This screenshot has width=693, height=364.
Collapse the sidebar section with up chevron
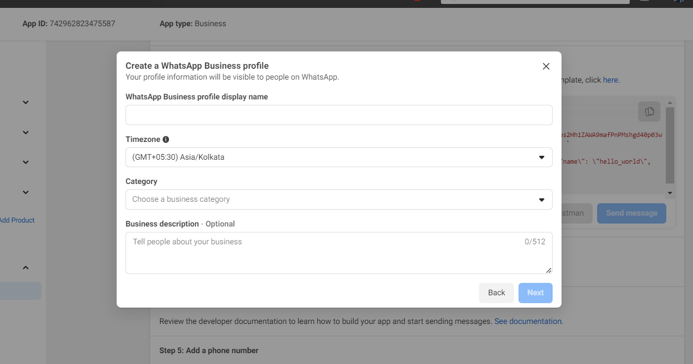pyautogui.click(x=26, y=268)
